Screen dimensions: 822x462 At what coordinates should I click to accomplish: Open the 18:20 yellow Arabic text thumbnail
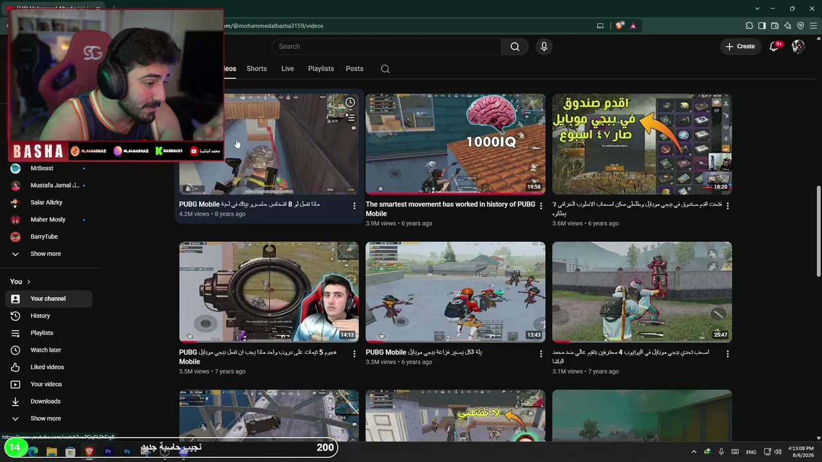[x=642, y=144]
